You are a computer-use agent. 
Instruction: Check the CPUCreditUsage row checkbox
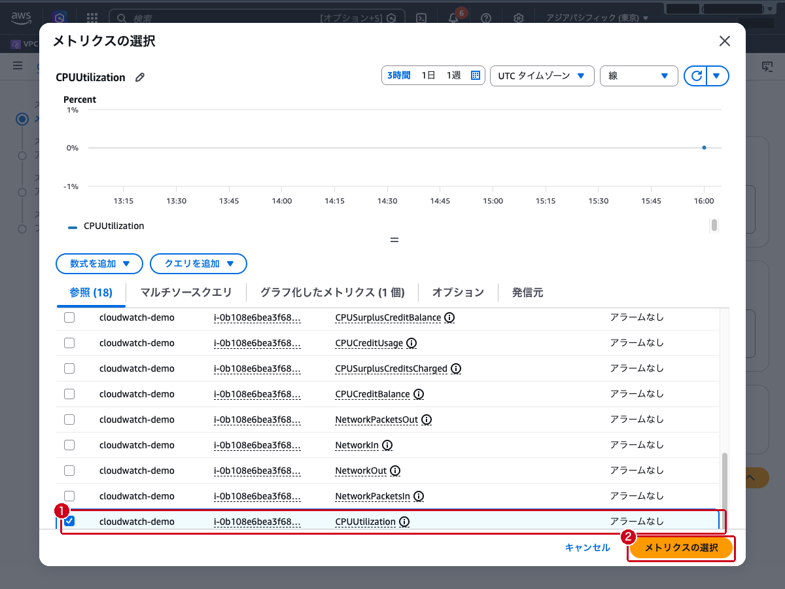69,343
